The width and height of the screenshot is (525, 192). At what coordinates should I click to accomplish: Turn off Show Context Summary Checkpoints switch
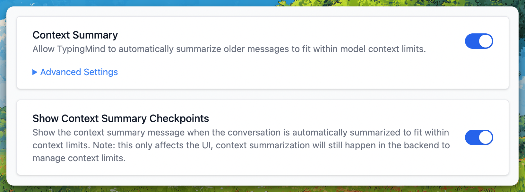tap(479, 137)
